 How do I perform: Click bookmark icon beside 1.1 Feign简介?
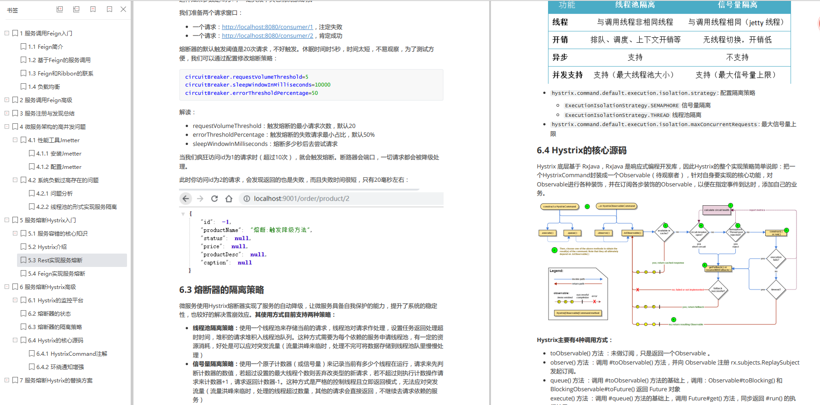point(23,46)
